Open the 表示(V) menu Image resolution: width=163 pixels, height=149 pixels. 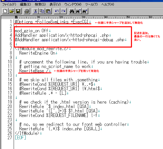[x=55, y=4]
